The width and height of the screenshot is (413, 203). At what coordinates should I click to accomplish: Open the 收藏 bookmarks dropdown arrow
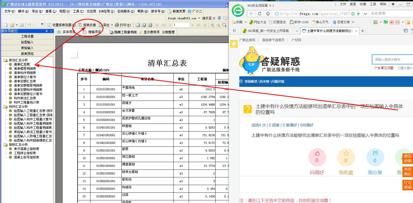point(246,22)
